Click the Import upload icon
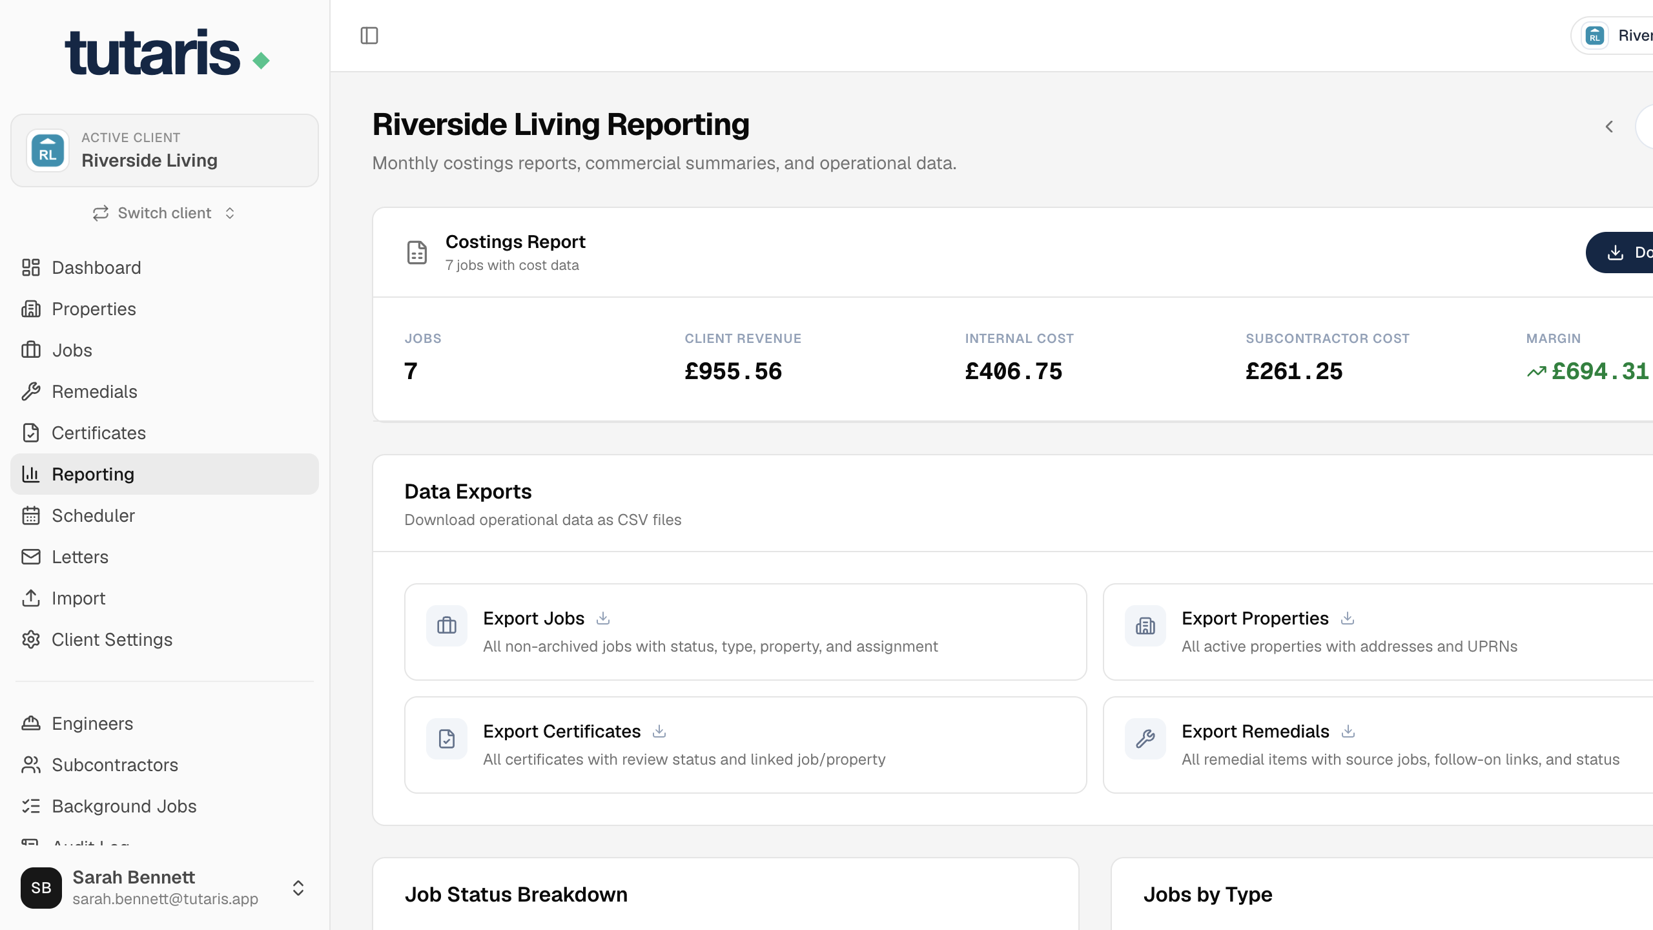Screen dimensions: 1653x930 point(31,598)
